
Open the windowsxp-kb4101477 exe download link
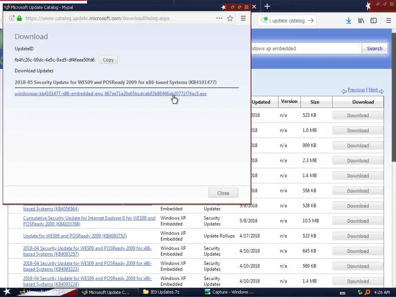pos(111,94)
